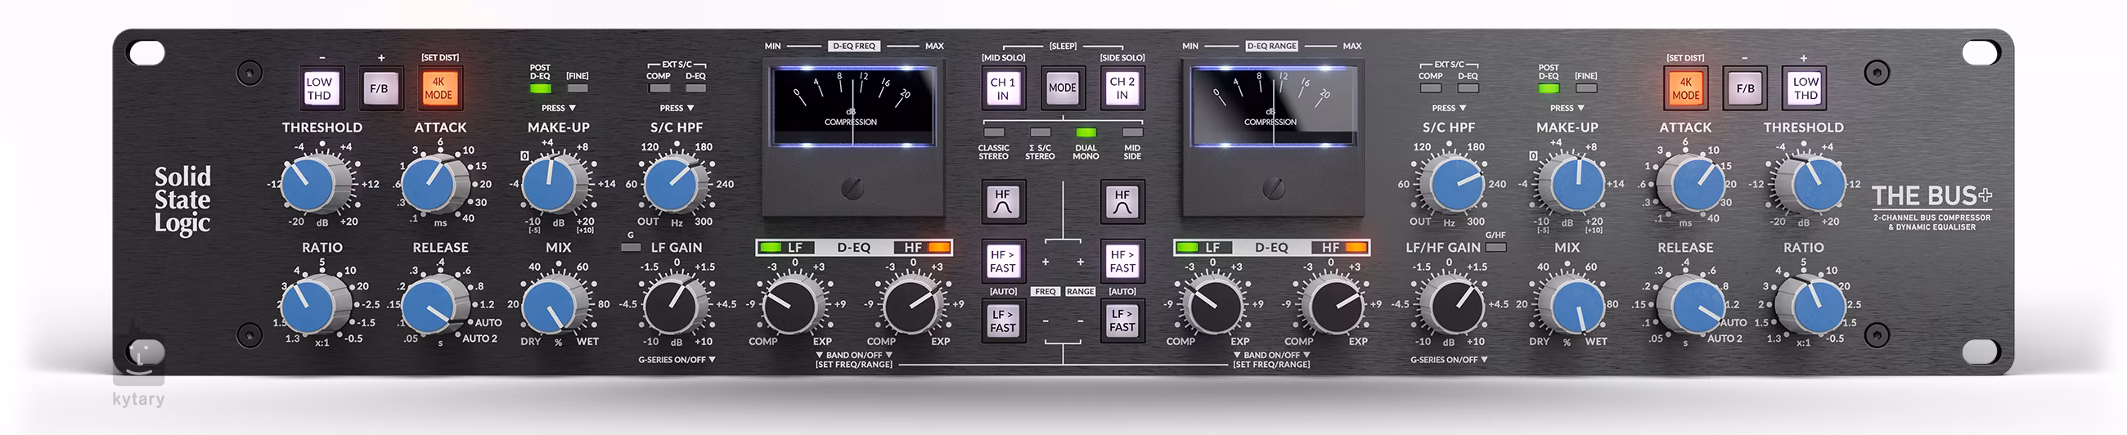Click the zero-adjust screw below D-EQ FREQ meter

pos(852,189)
